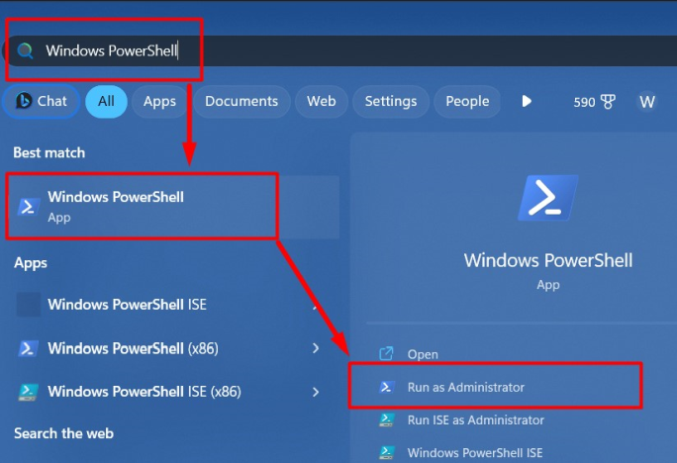Click the search magnifier icon
This screenshot has width=677, height=463.
click(x=25, y=50)
